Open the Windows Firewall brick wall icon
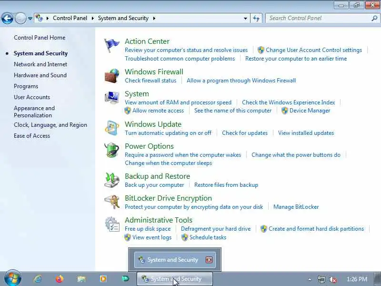This screenshot has width=381, height=286. pyautogui.click(x=112, y=76)
